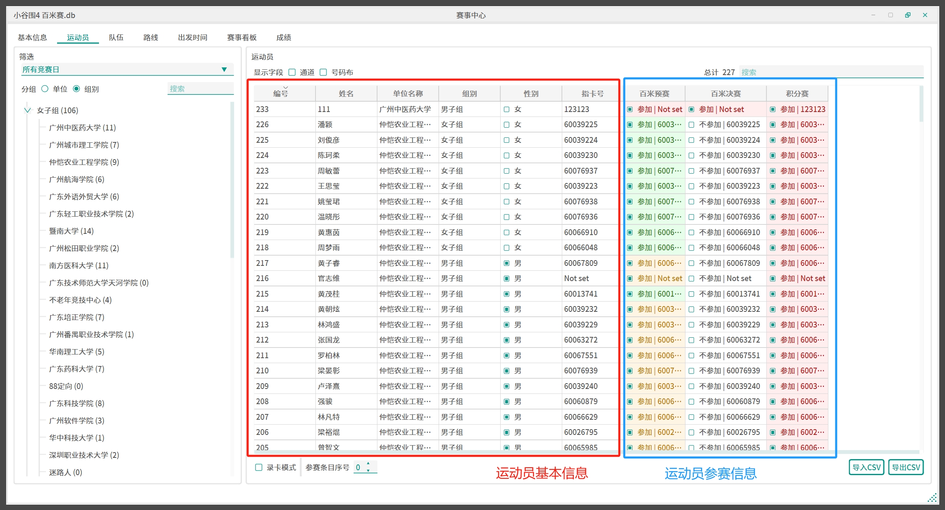945x510 pixels.
Task: Click the restore window icon in title bar
Action: 908,15
